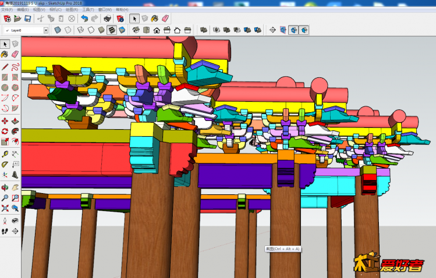Click the Save file icon
The image size is (436, 278).
(28, 19)
